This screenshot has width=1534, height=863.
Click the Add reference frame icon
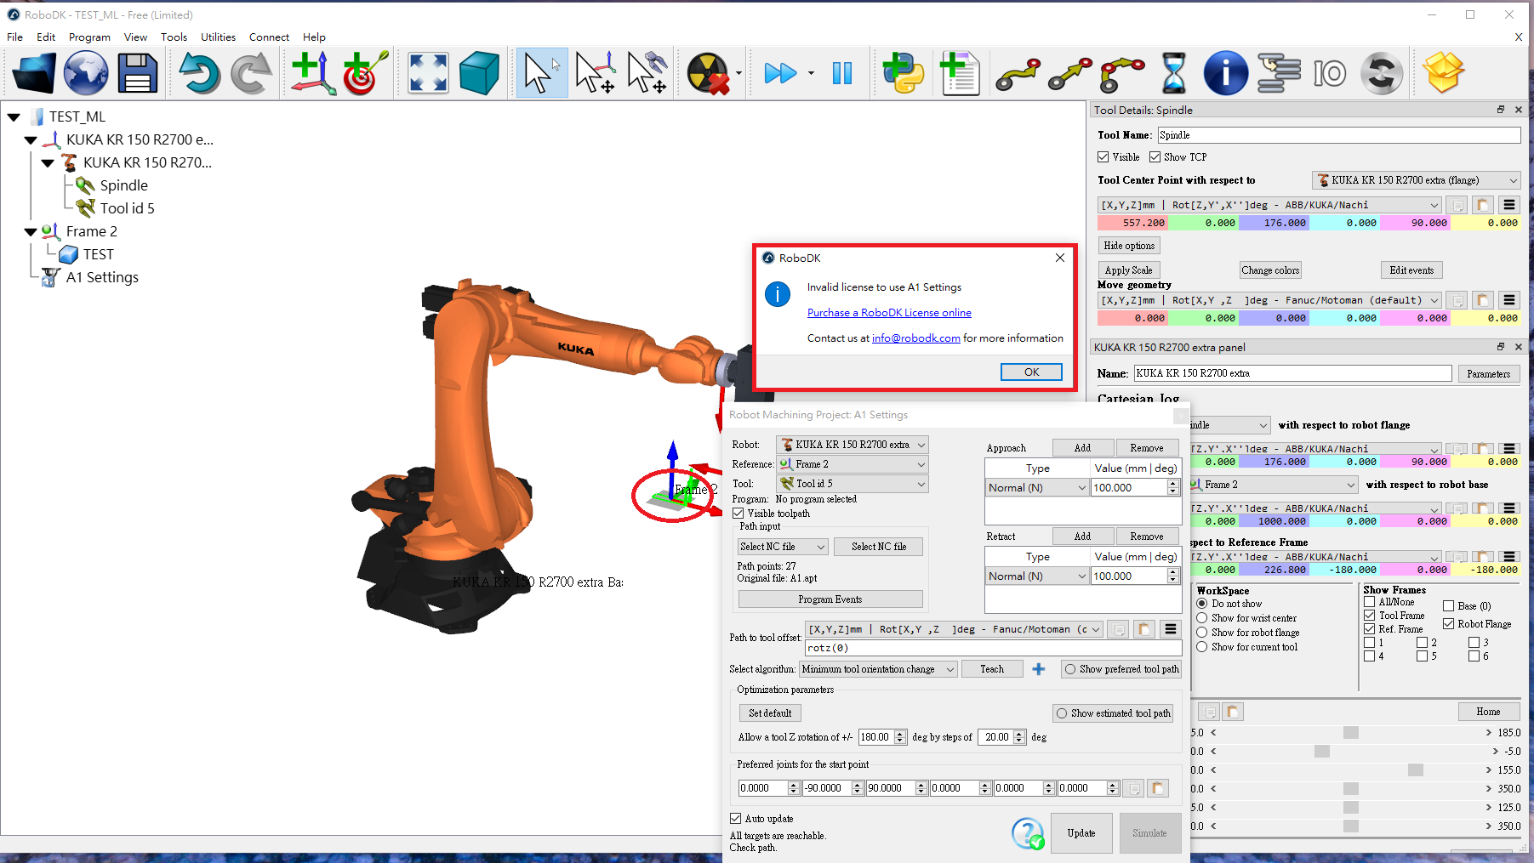coord(312,73)
